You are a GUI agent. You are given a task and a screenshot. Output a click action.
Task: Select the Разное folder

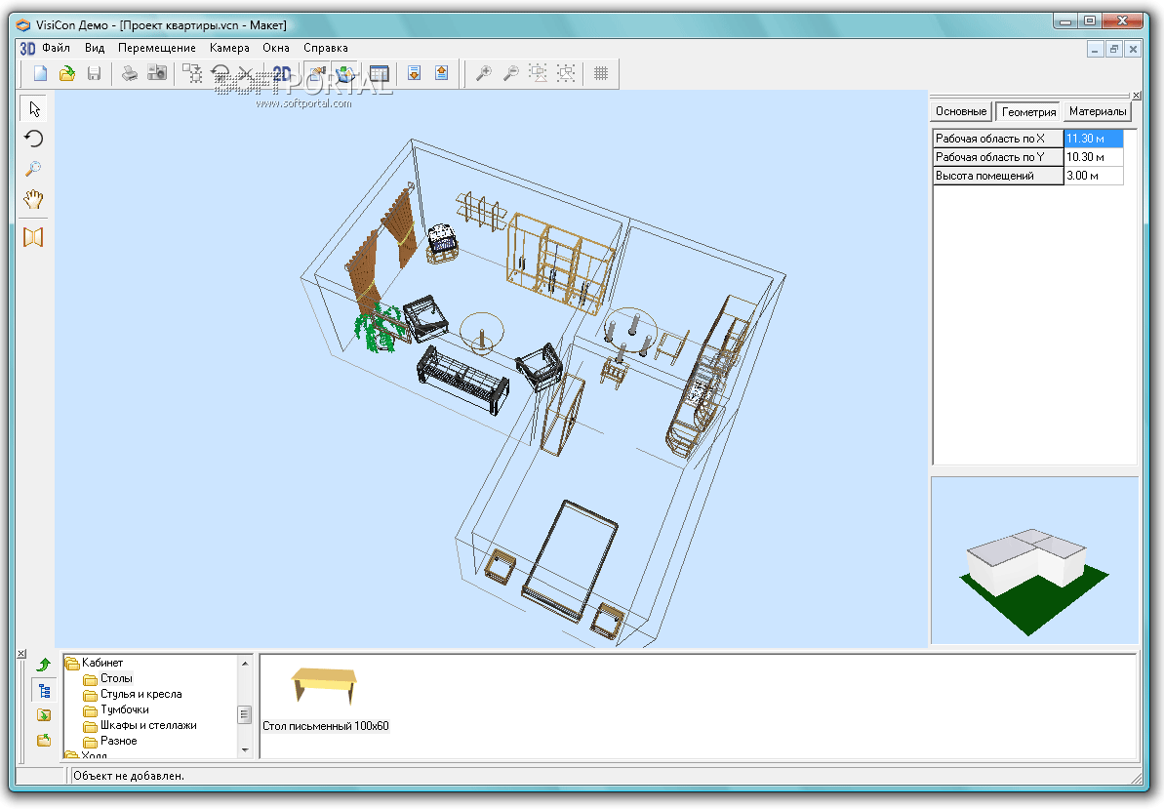click(119, 740)
